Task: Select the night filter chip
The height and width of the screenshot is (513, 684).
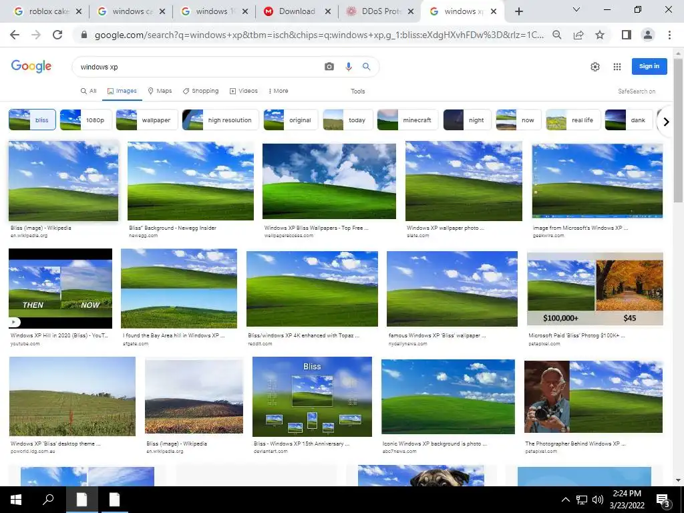Action: pyautogui.click(x=468, y=120)
